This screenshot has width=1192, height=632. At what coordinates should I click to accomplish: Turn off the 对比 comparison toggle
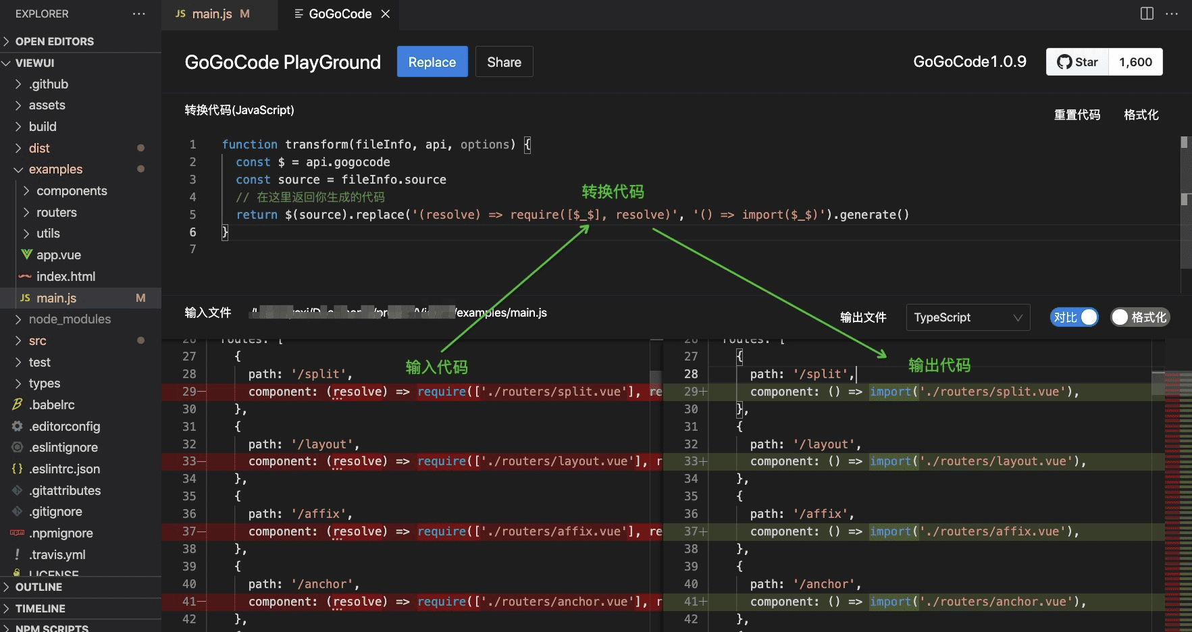[1074, 317]
